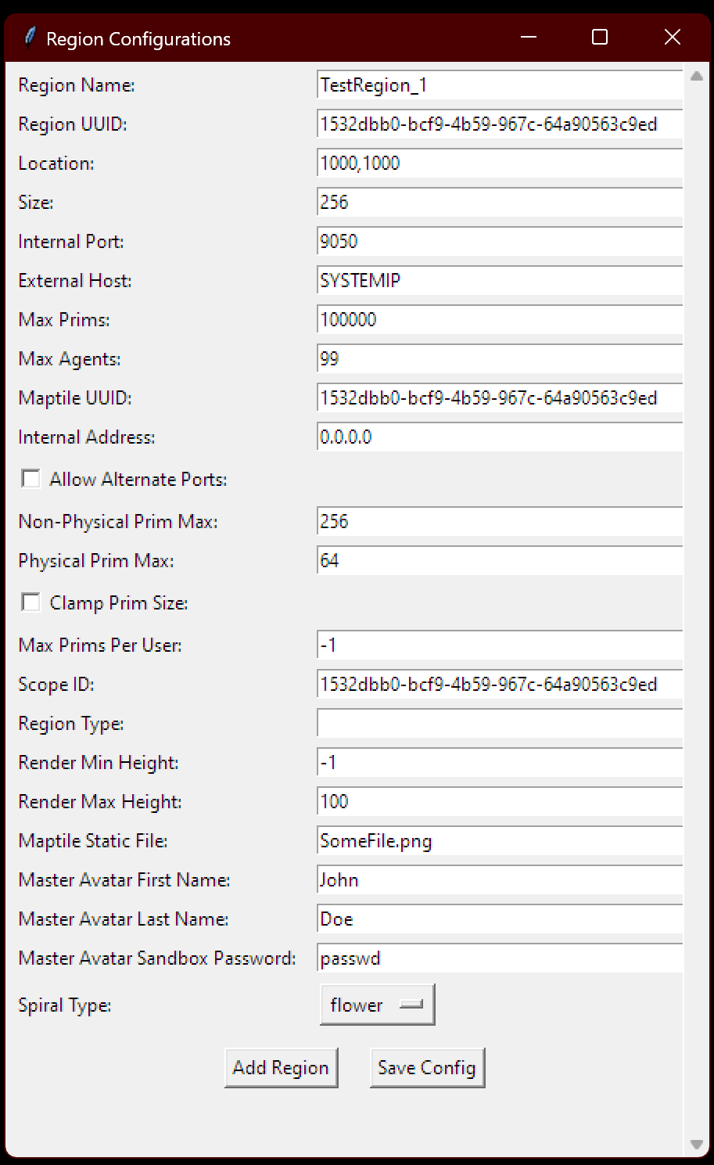The height and width of the screenshot is (1165, 714).
Task: Click the scrollbar down arrow
Action: pos(696,1145)
